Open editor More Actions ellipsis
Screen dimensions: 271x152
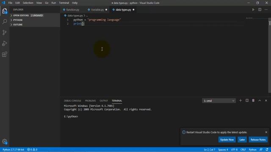266,10
